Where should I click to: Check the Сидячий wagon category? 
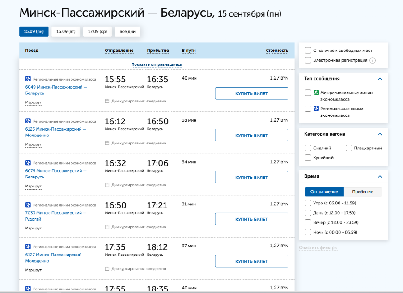pyautogui.click(x=308, y=148)
